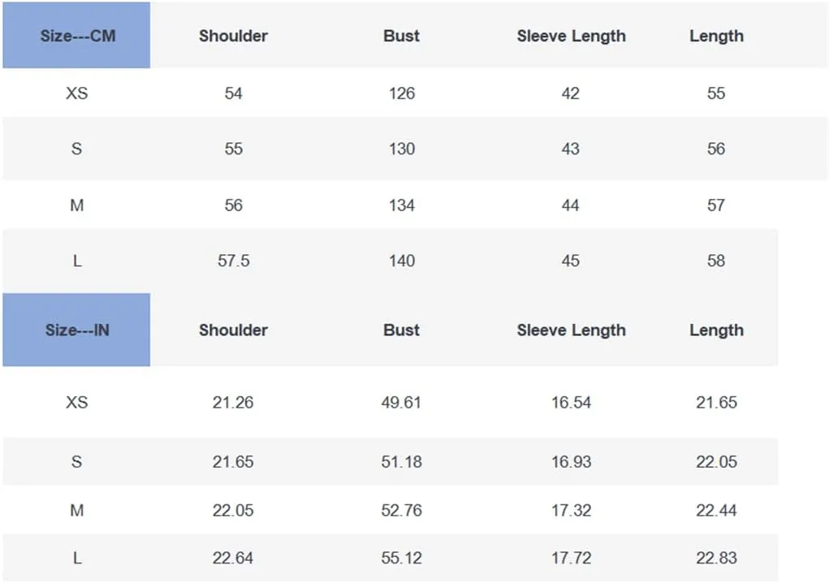Select the Shoulder header in CM table

[x=233, y=36]
